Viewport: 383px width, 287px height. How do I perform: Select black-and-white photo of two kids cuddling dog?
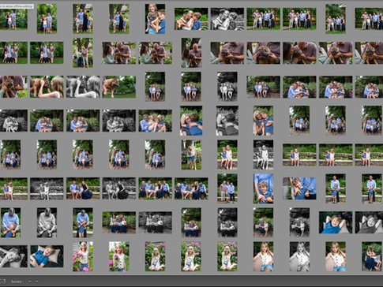click(227, 19)
